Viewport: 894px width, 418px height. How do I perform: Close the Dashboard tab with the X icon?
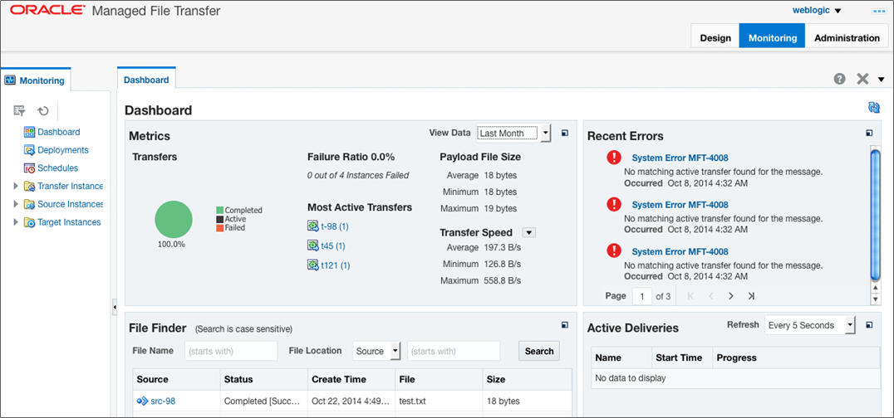tap(862, 79)
